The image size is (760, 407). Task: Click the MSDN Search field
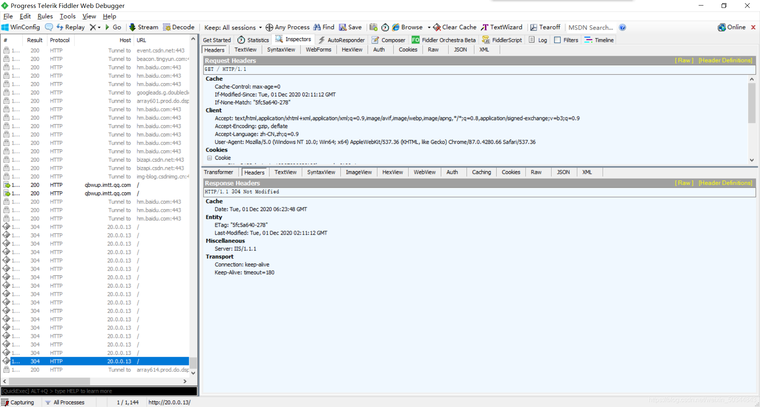(x=591, y=27)
